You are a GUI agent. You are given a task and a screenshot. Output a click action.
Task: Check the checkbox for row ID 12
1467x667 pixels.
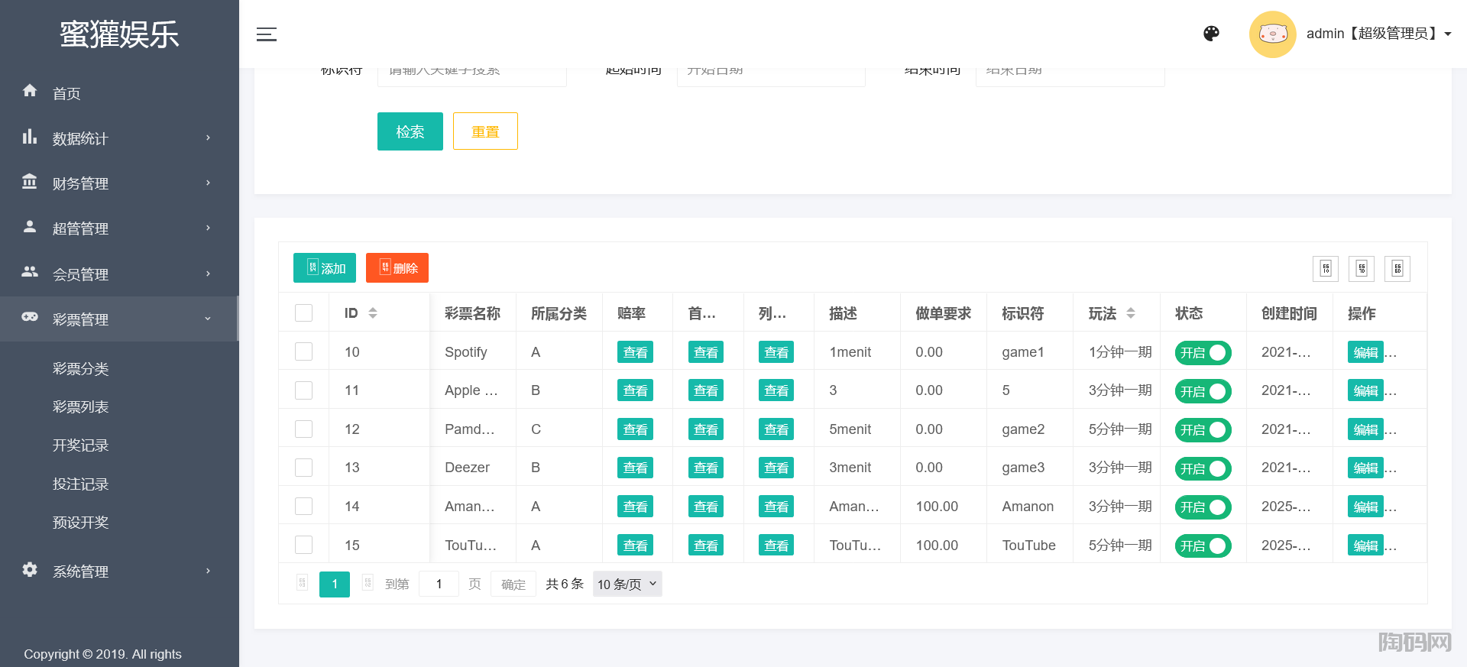303,429
